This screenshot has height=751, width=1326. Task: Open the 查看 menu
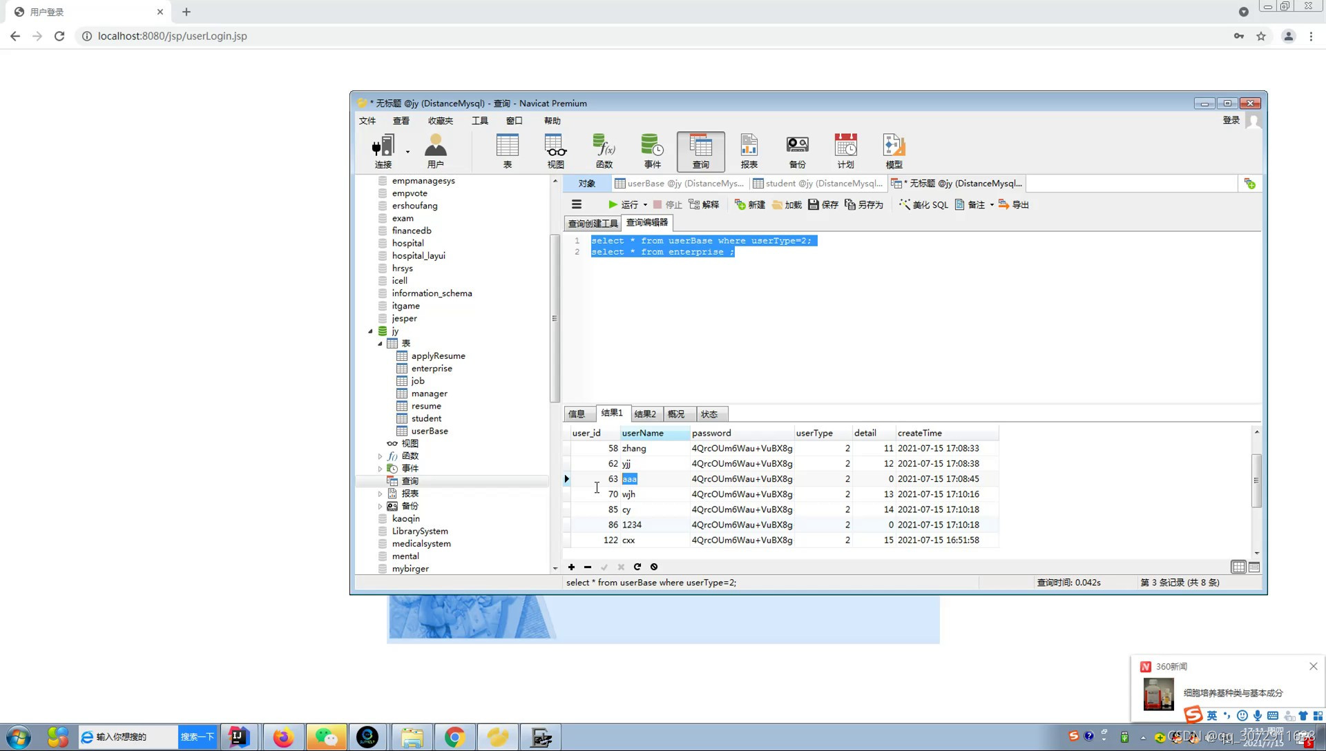coord(401,121)
